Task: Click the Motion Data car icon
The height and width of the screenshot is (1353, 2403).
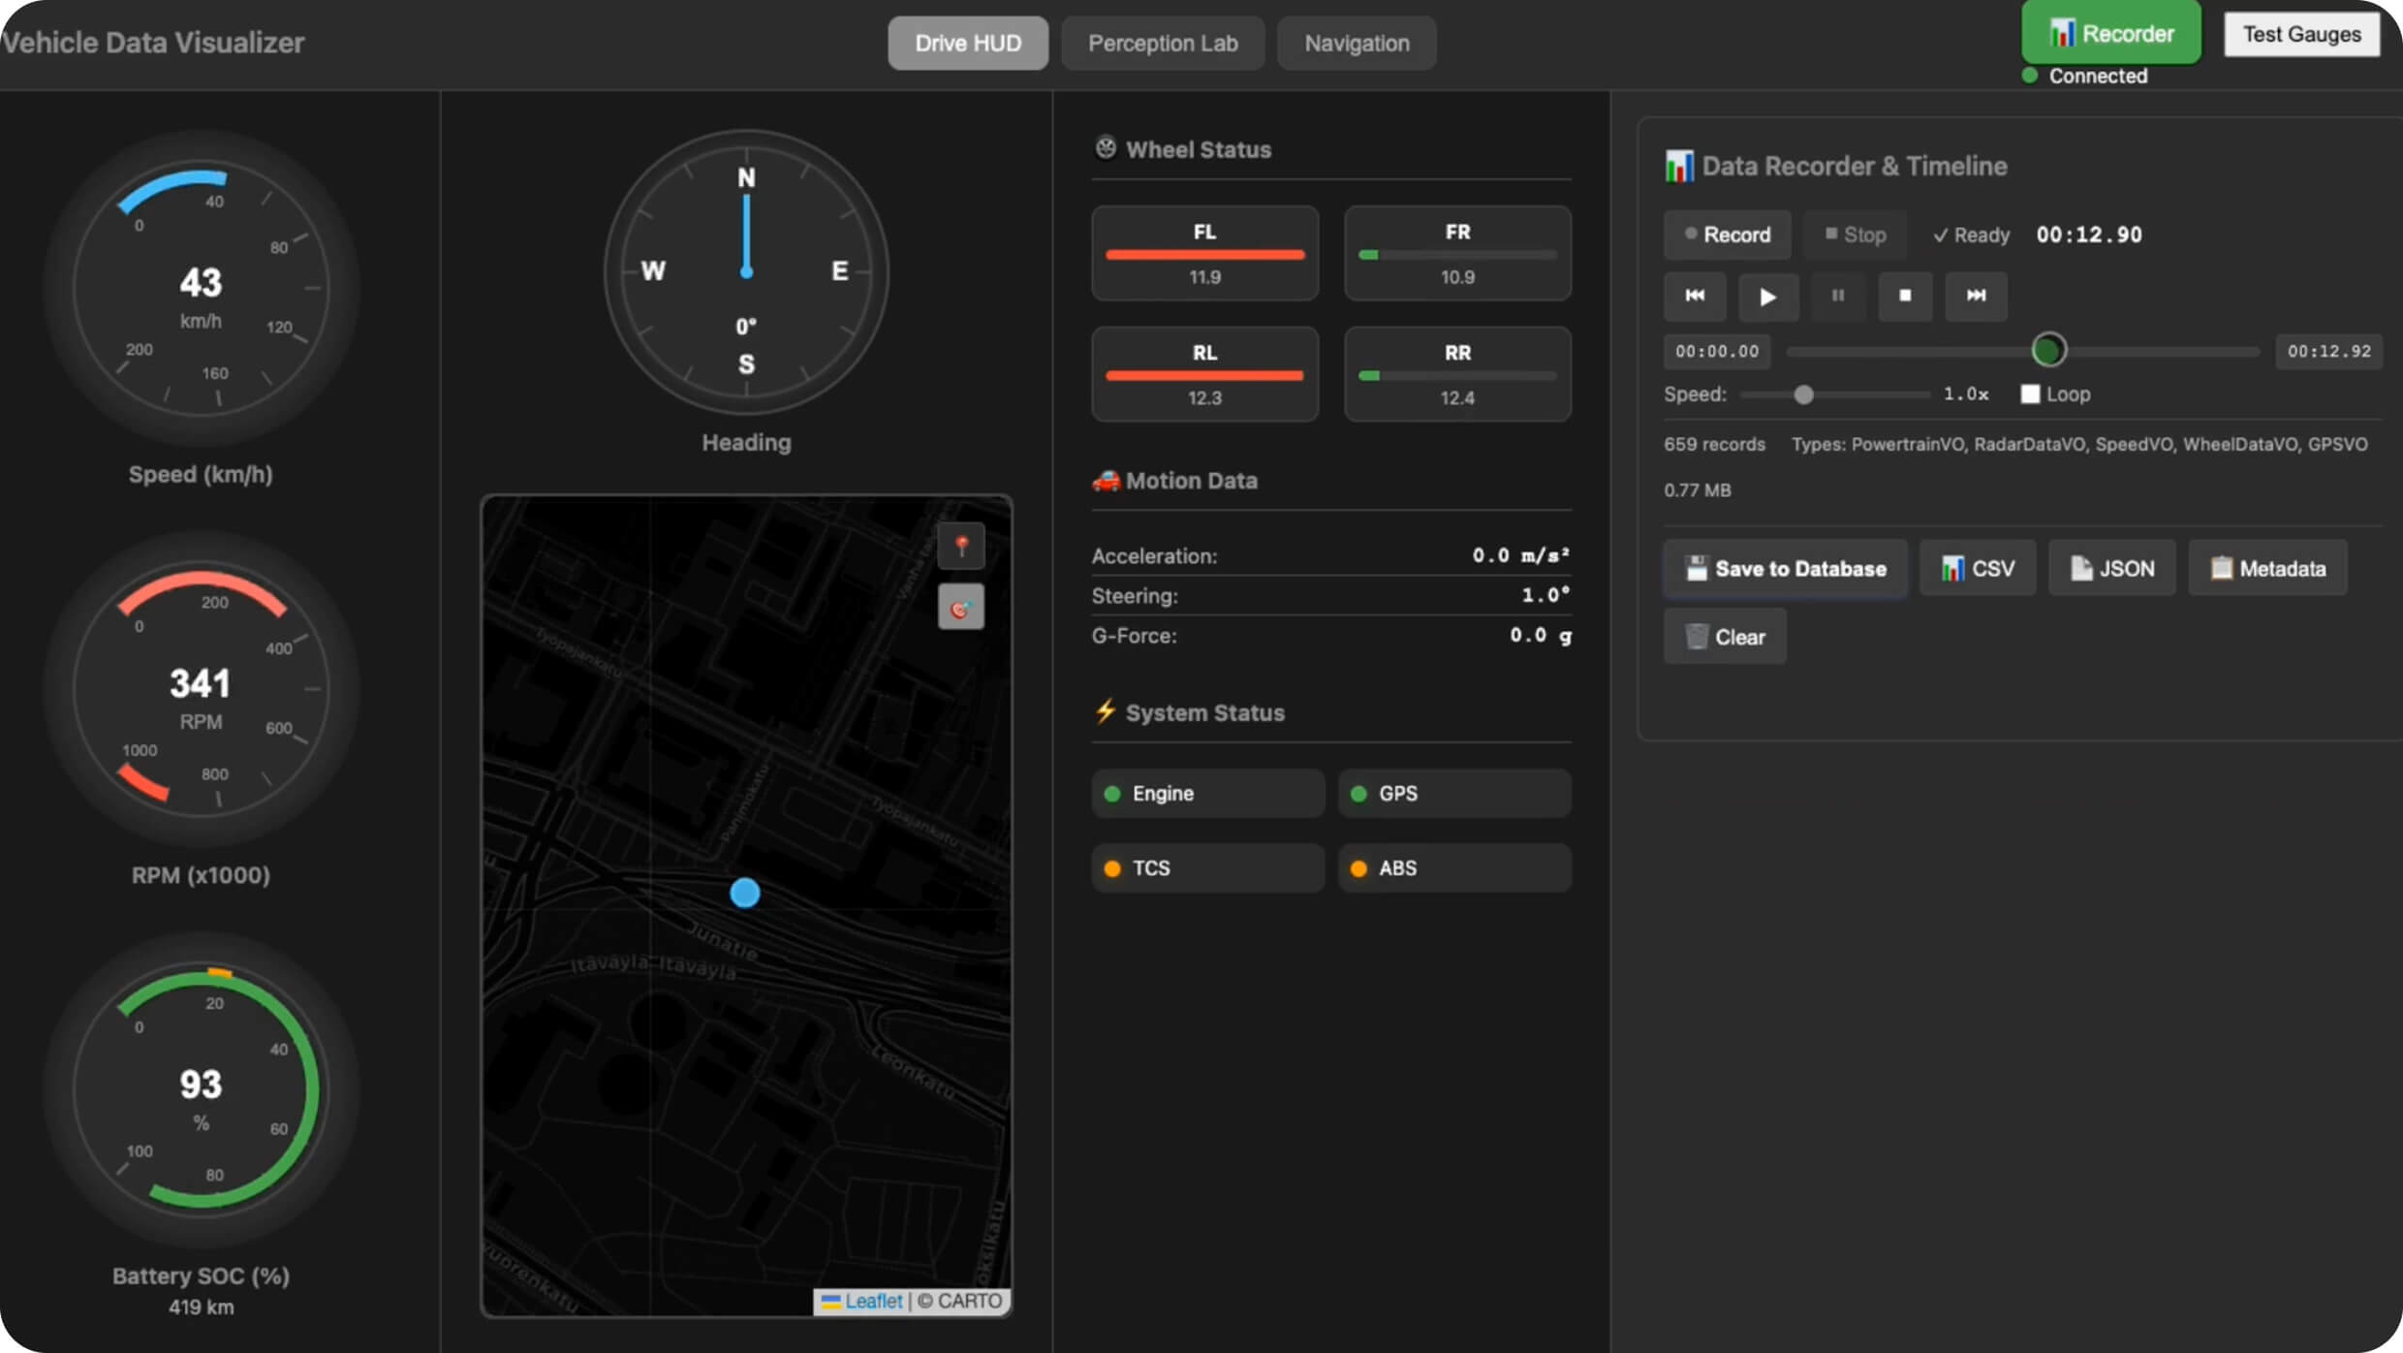Action: [1106, 481]
